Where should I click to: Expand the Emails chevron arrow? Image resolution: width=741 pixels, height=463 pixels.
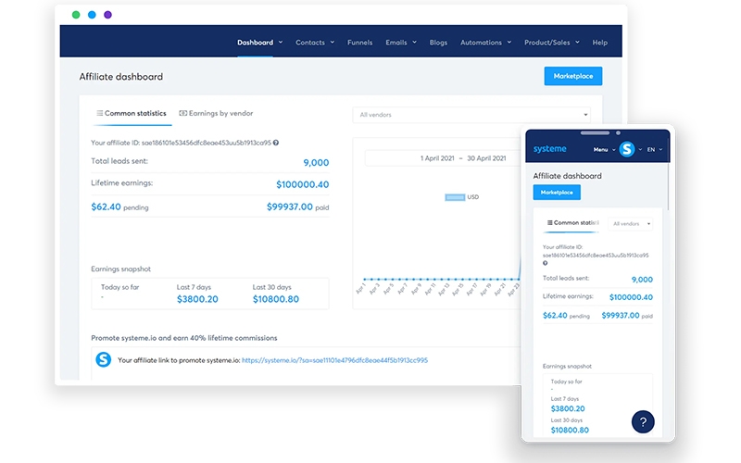[414, 42]
